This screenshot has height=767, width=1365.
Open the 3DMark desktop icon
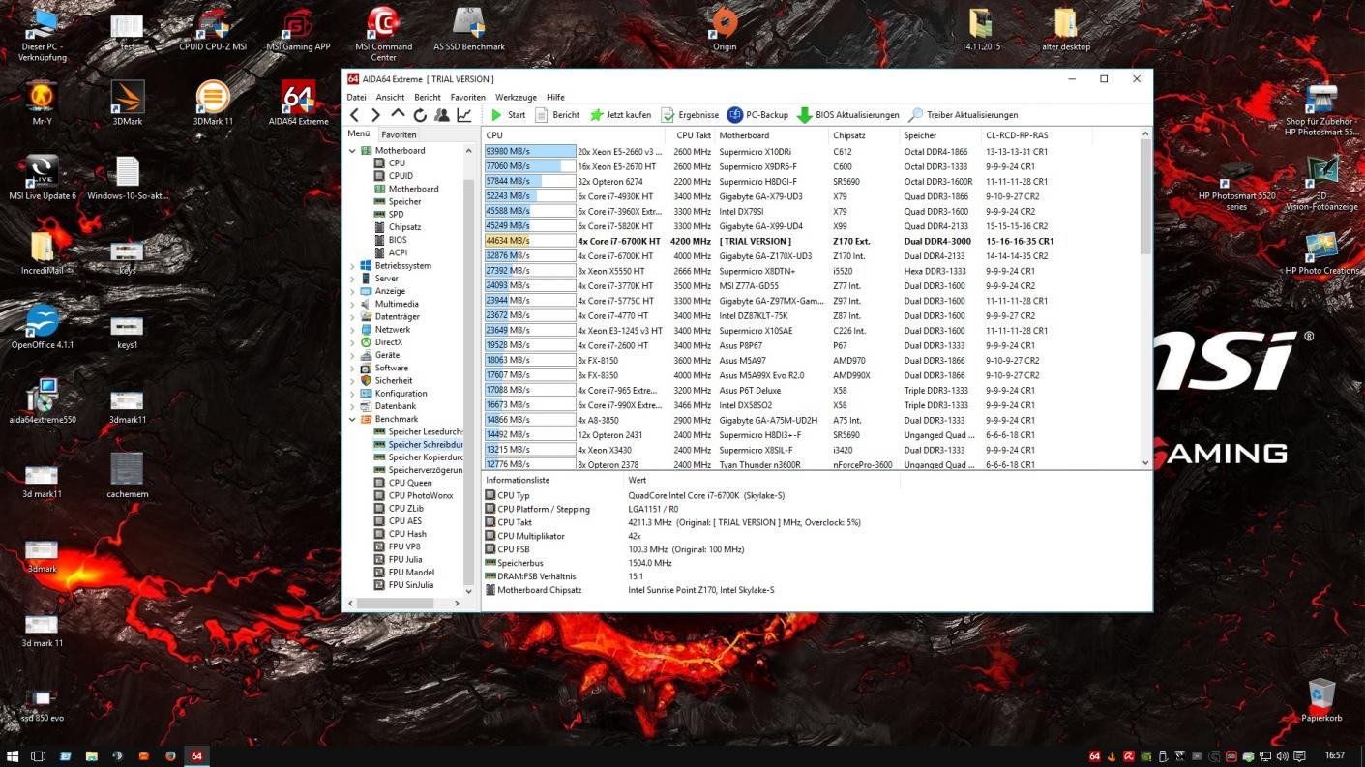tap(128, 103)
